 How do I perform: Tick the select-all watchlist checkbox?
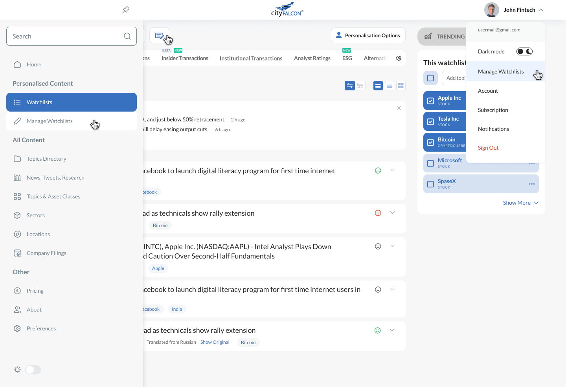pyautogui.click(x=430, y=78)
